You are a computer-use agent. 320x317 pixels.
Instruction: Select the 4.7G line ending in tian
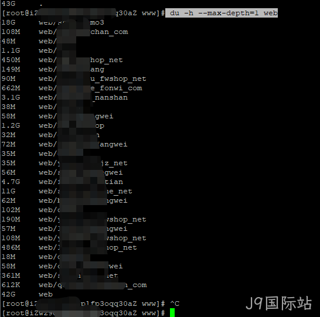tap(62, 182)
